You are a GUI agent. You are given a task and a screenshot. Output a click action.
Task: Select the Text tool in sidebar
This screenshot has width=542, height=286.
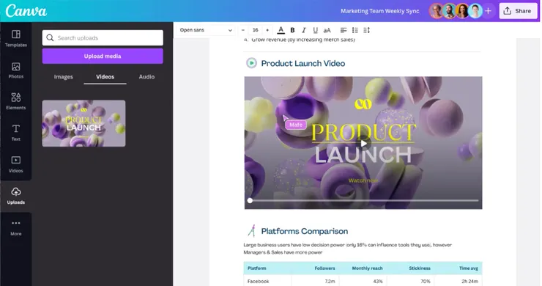16,133
